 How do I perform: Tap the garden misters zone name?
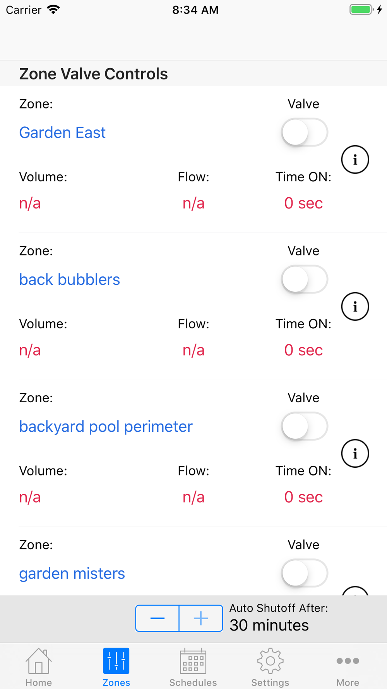pyautogui.click(x=72, y=573)
